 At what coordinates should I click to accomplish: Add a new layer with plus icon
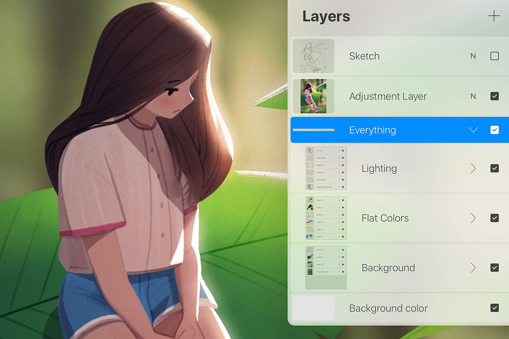tap(494, 16)
